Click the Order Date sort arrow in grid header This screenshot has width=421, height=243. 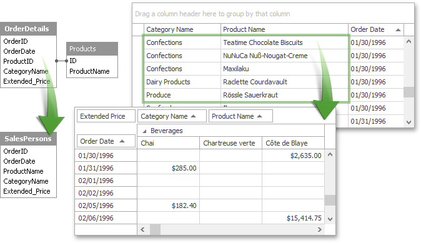398,30
